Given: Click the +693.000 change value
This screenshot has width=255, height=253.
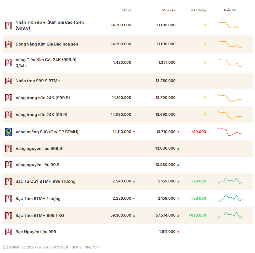Looking at the screenshot, I should (x=197, y=215).
